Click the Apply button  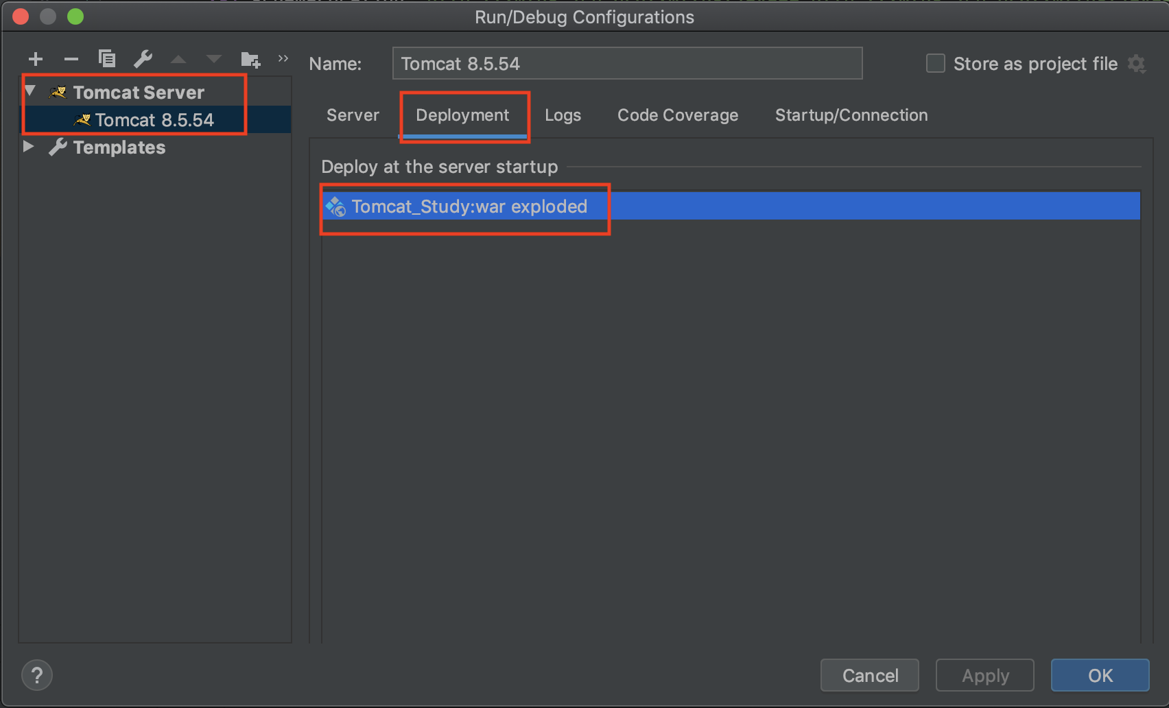pyautogui.click(x=985, y=676)
